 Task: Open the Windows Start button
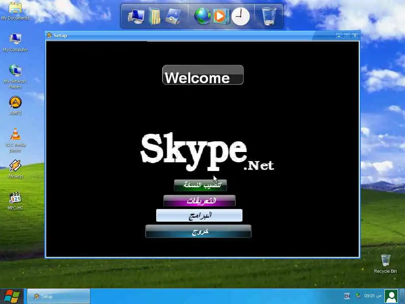coord(11,296)
